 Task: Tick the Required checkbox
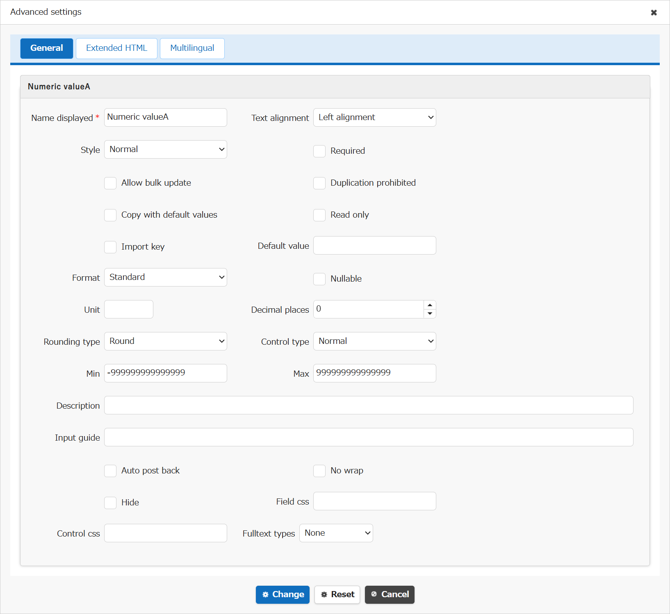pyautogui.click(x=319, y=151)
